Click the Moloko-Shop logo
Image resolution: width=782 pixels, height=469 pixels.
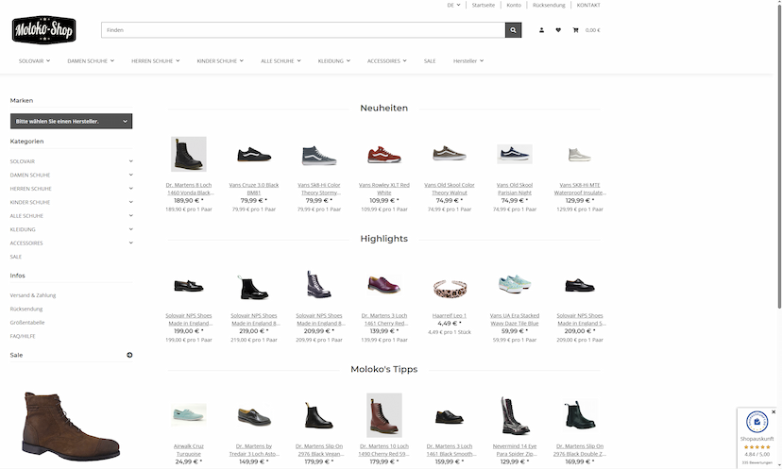point(43,30)
